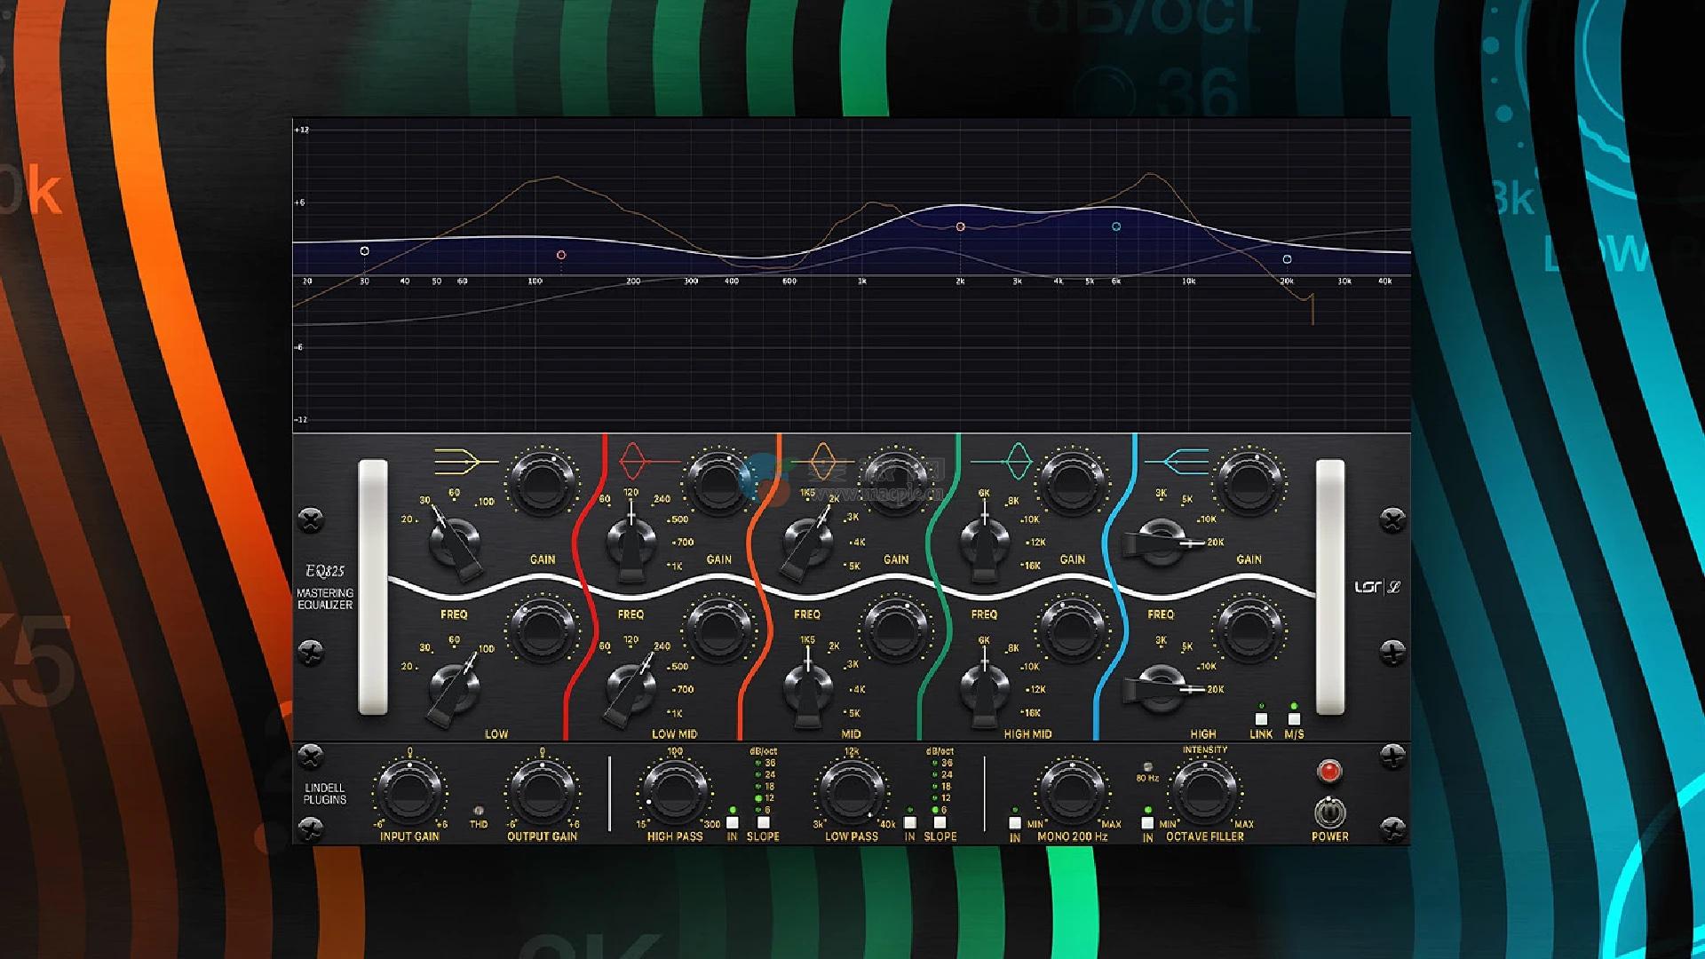The height and width of the screenshot is (959, 1705).
Task: Click the Low Pass SLOPE button
Action: point(940,822)
